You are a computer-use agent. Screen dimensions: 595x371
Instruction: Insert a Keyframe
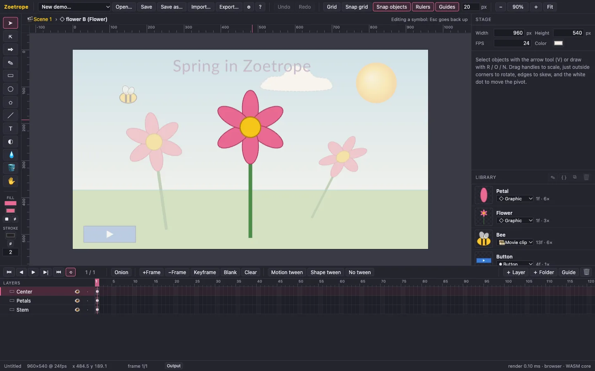[x=205, y=272]
